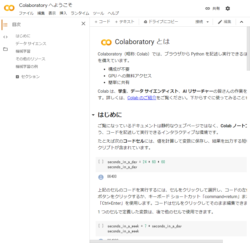
Task: Click the vertical scrollbar of the notebook
Action: (x=248, y=49)
